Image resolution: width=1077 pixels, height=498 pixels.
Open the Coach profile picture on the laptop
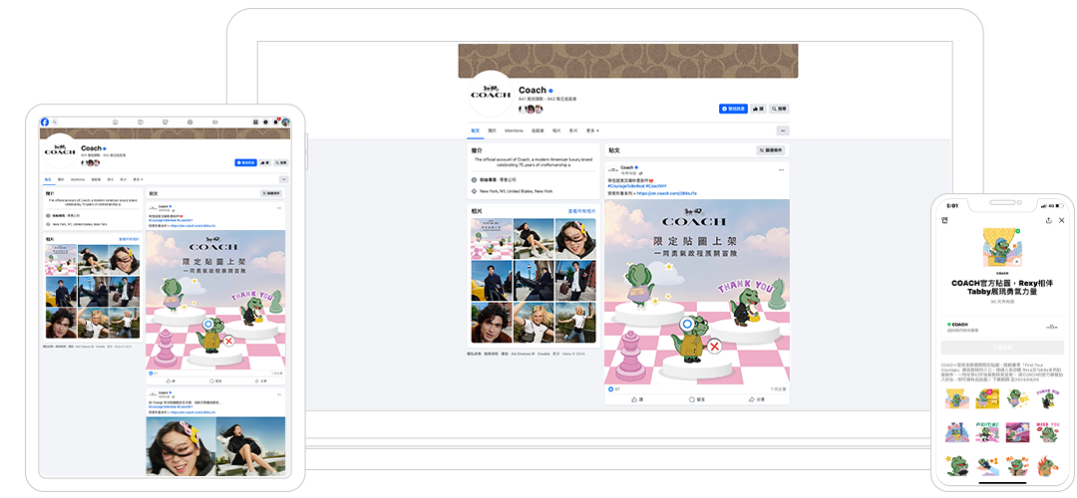(x=491, y=93)
